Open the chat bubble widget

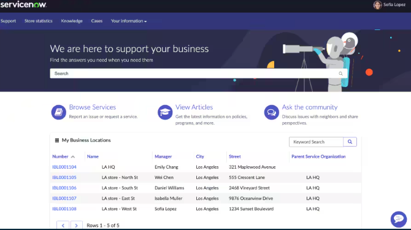pos(399,219)
